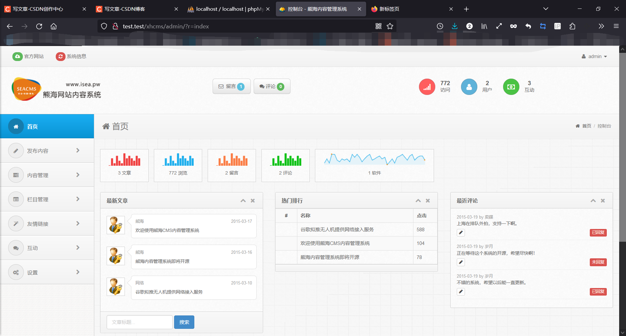This screenshot has height=336, width=626.
Task: Click the article title search input field
Action: click(x=139, y=322)
